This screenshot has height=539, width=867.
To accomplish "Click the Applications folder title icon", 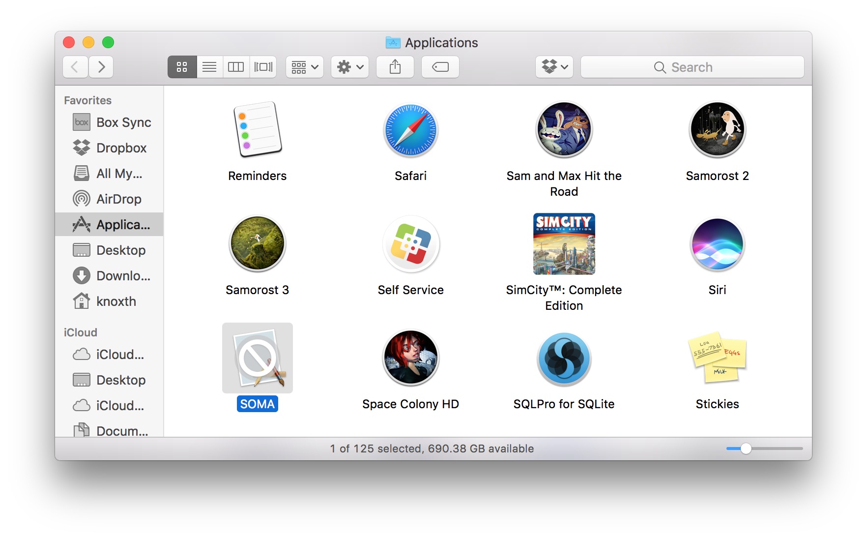I will coord(393,43).
